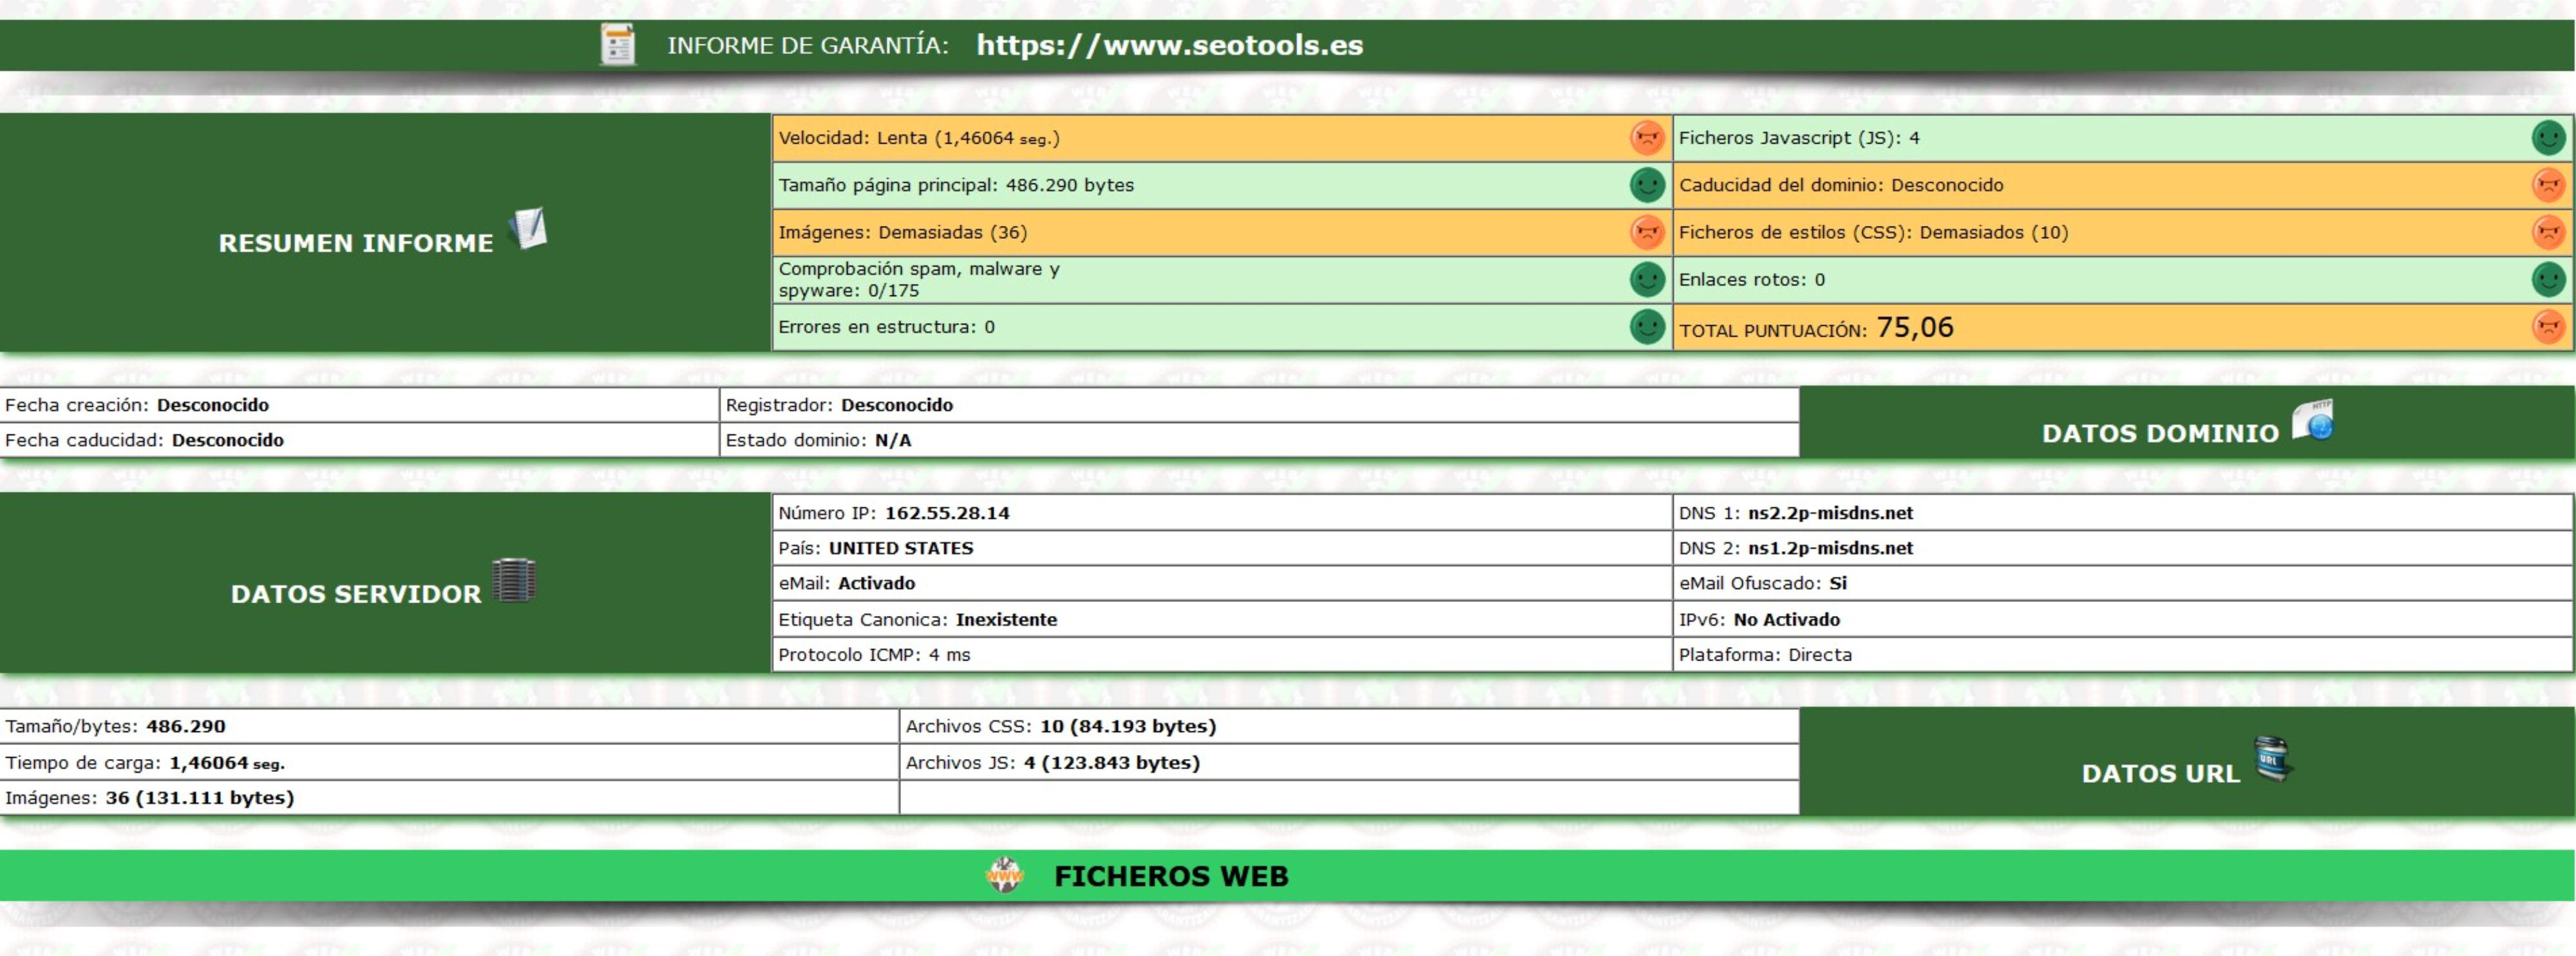
Task: Select the 'Errores en estructura: 0' text
Action: 886,327
